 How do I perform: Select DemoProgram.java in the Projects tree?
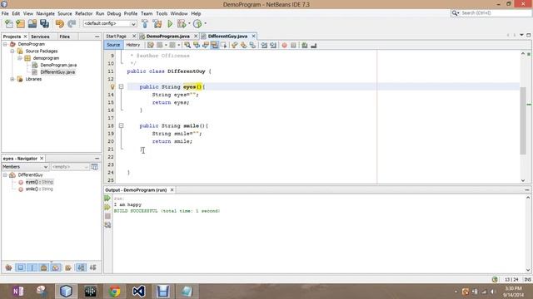(58, 65)
